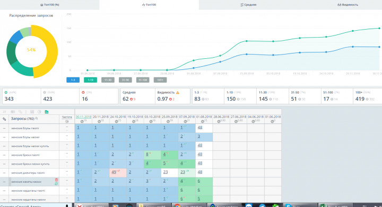
Task: Click the half-circle contrast icon in toolbar
Action: [39, 112]
